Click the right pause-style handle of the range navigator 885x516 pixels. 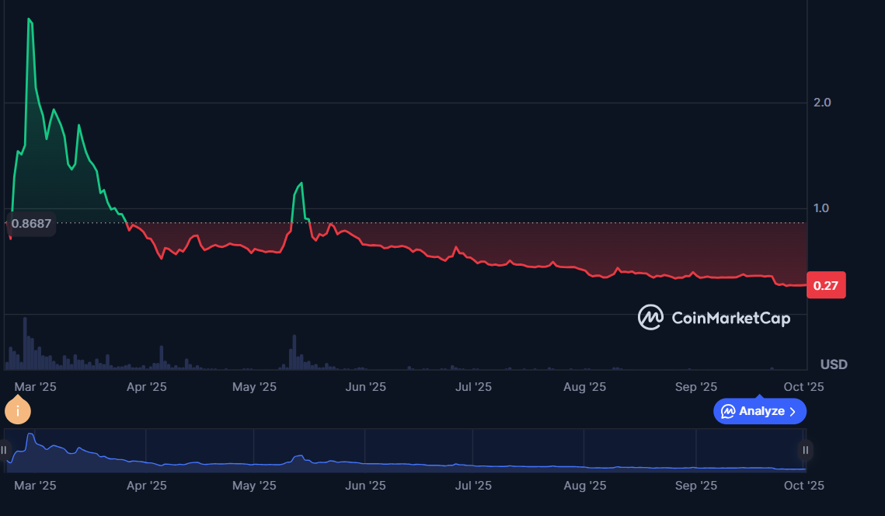[806, 450]
